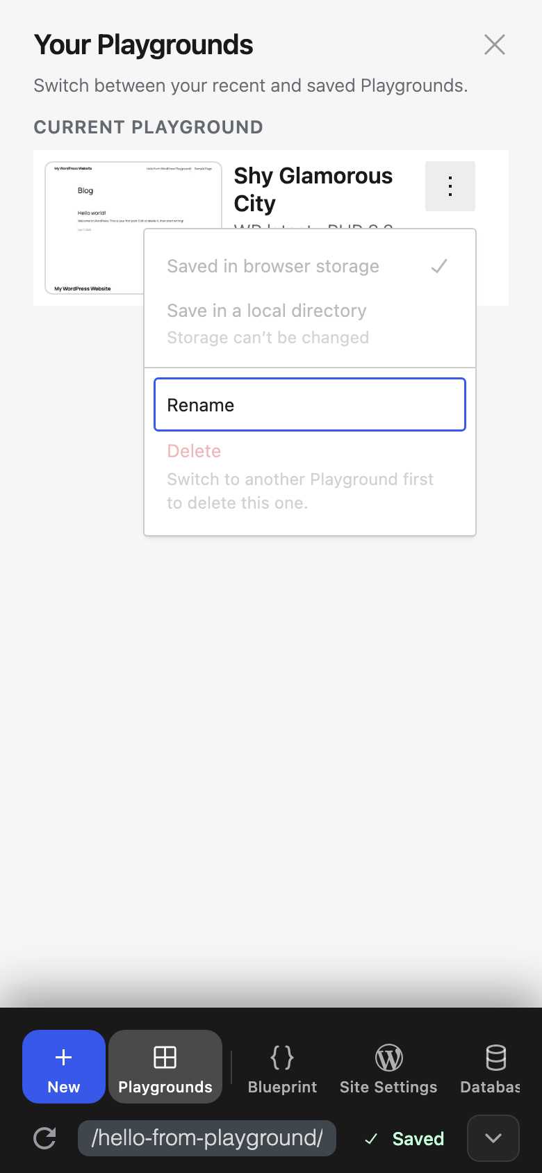Click the refresh page icon

pyautogui.click(x=45, y=1138)
